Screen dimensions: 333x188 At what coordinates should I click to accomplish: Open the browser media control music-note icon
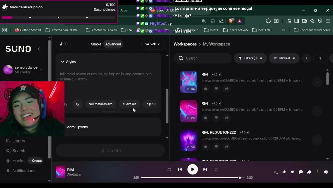tap(289, 21)
